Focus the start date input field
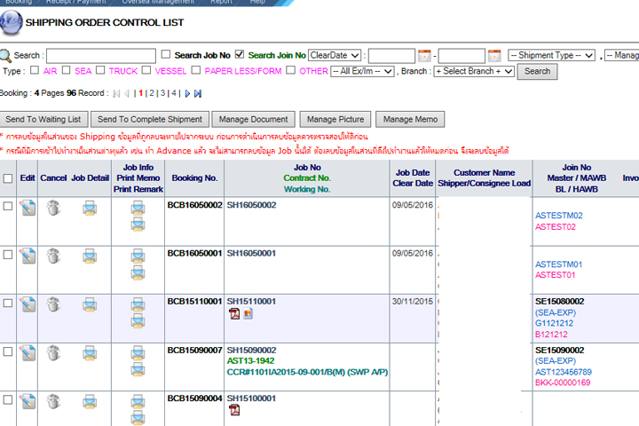639x426 pixels. (x=391, y=56)
